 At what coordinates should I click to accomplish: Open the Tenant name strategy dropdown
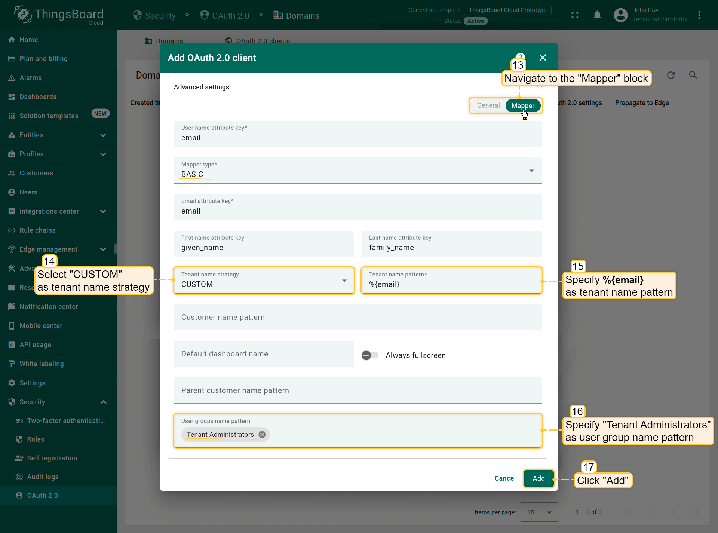[x=264, y=281]
